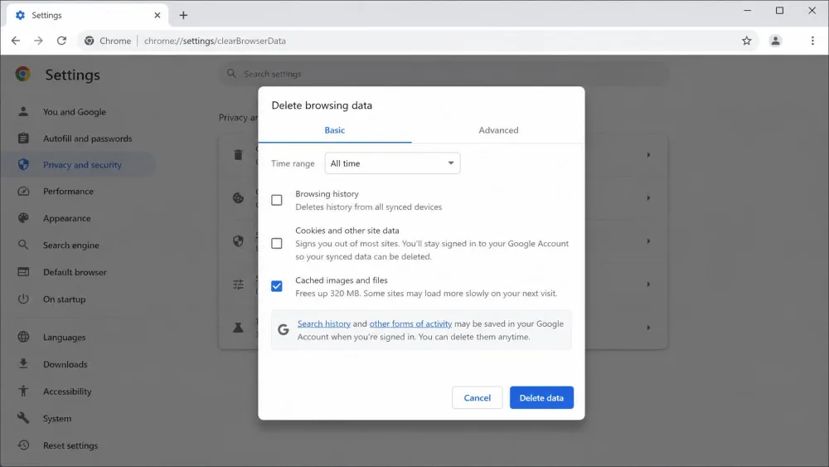Click the search magnifier icon in settings
The image size is (829, 467).
231,74
